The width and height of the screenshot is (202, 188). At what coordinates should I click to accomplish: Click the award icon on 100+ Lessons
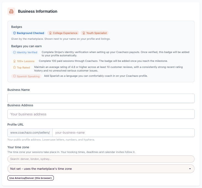pos(14,61)
